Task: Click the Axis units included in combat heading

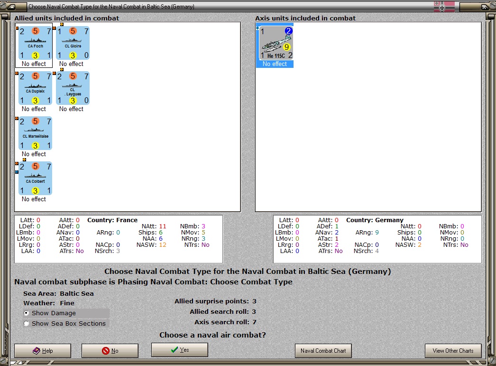Action: [x=305, y=19]
